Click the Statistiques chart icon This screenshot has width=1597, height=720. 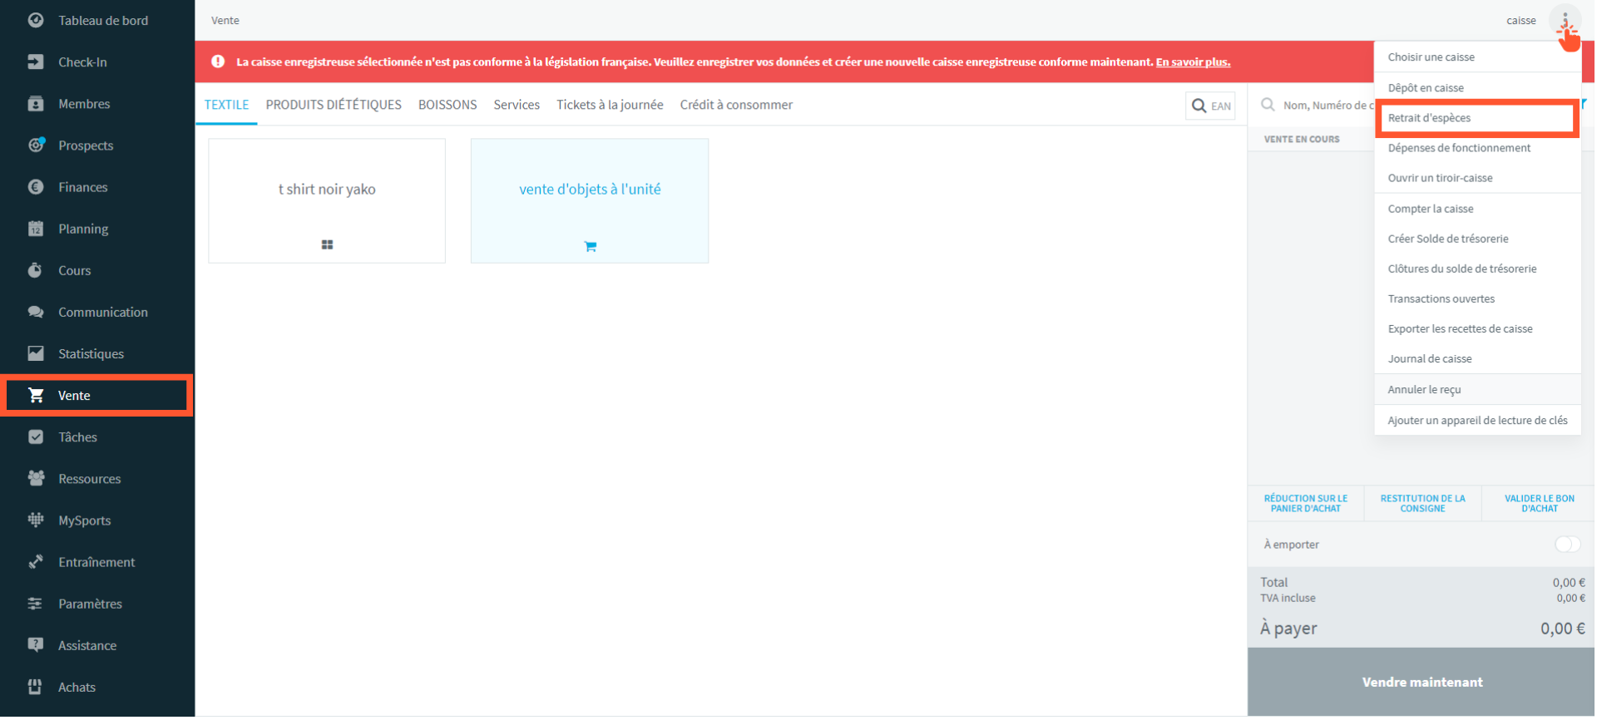click(36, 353)
